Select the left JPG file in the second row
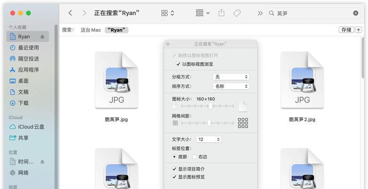Screen dimensions: 368x189 (x=117, y=169)
